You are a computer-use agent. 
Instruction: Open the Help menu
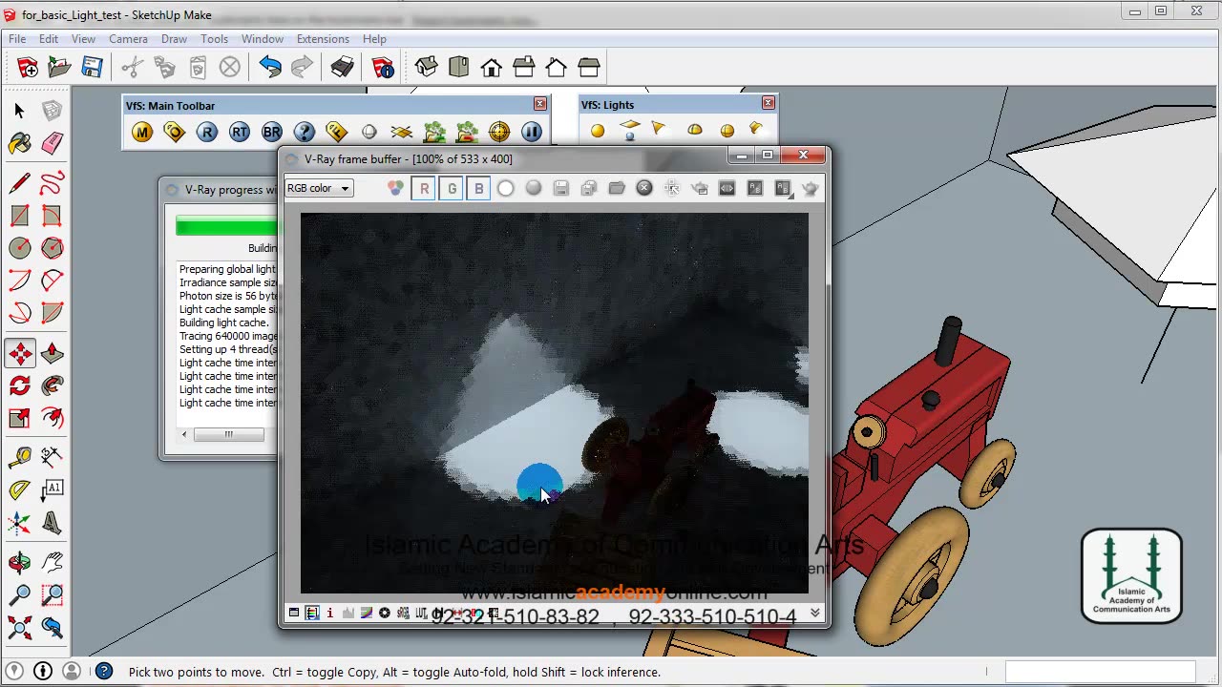pyautogui.click(x=374, y=39)
